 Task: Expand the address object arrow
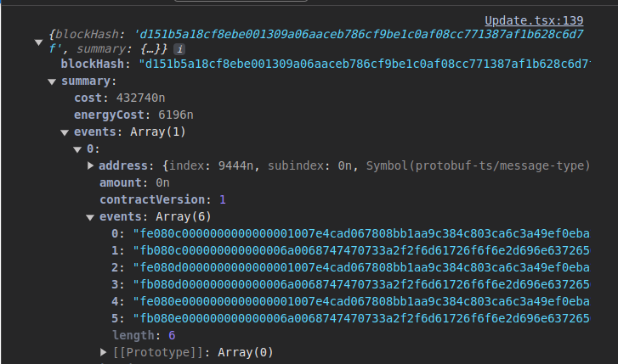[90, 165]
